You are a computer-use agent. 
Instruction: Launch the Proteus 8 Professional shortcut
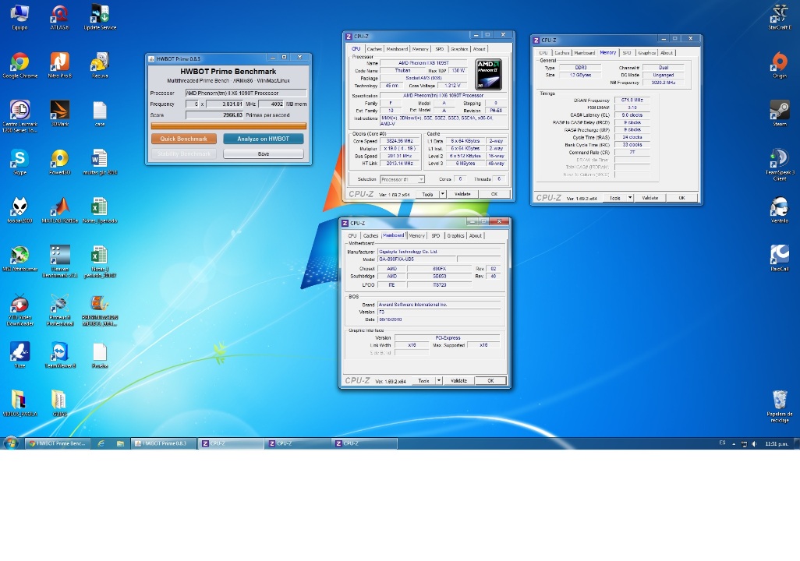tap(60, 309)
